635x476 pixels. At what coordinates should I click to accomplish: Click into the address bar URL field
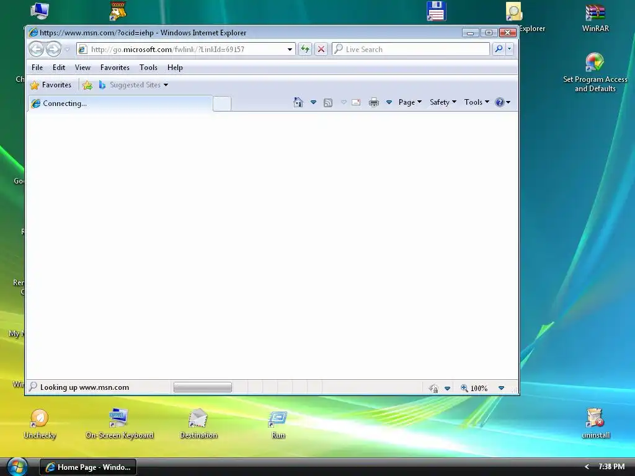[187, 50]
